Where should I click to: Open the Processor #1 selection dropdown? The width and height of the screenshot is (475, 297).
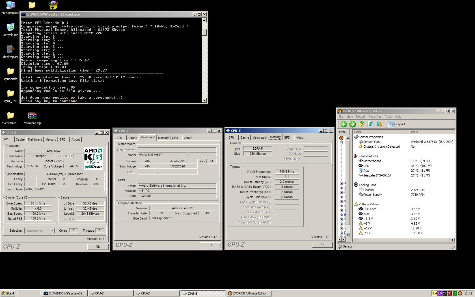(x=52, y=231)
